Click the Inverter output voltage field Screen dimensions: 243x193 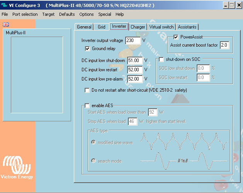[x=133, y=40]
